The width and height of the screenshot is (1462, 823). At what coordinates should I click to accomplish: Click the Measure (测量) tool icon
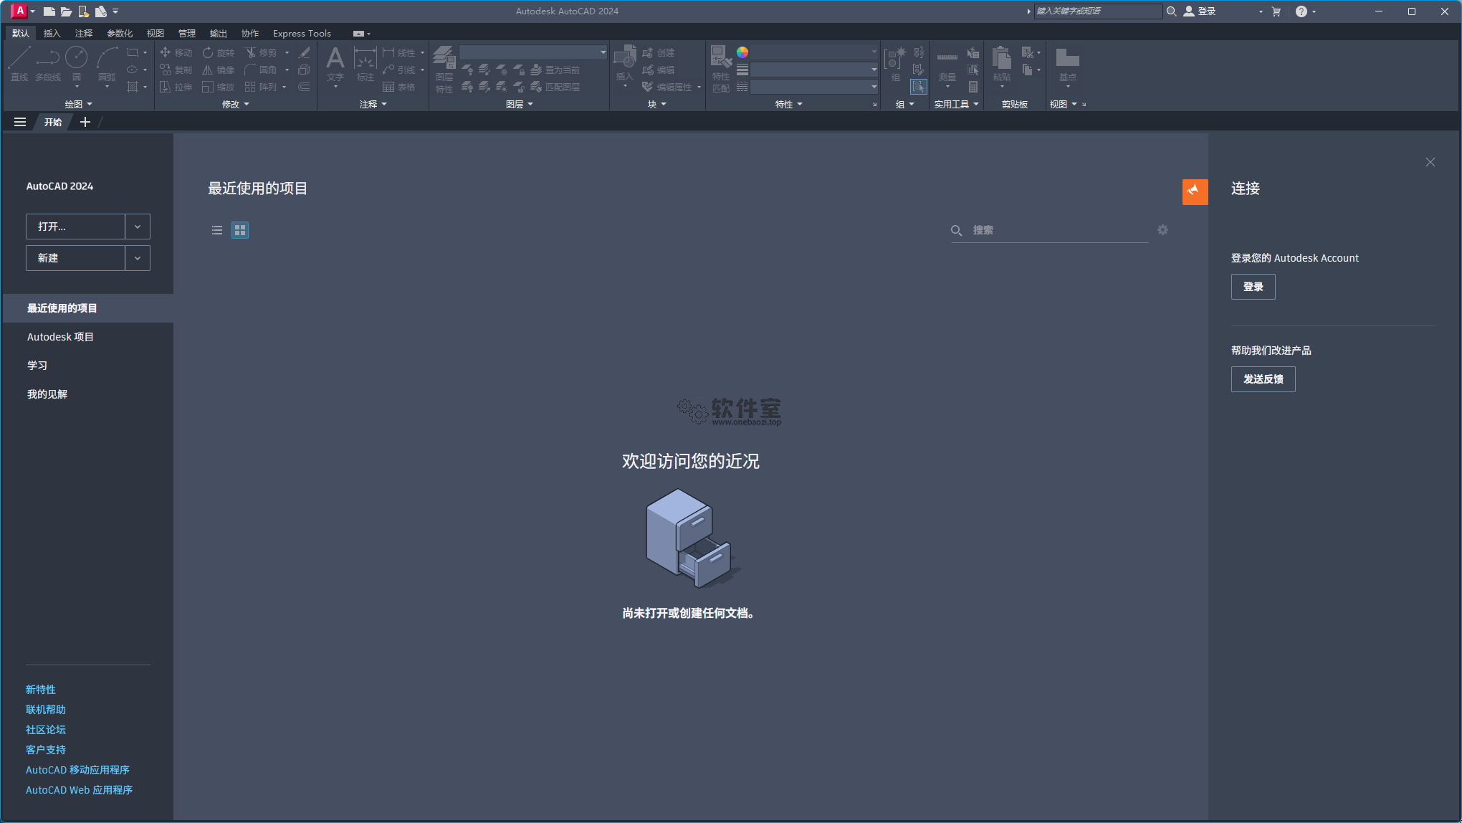click(947, 57)
